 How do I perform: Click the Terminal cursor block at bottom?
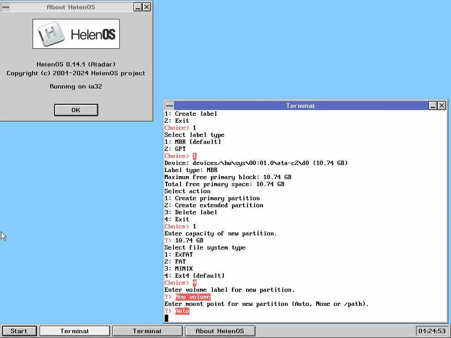166,318
